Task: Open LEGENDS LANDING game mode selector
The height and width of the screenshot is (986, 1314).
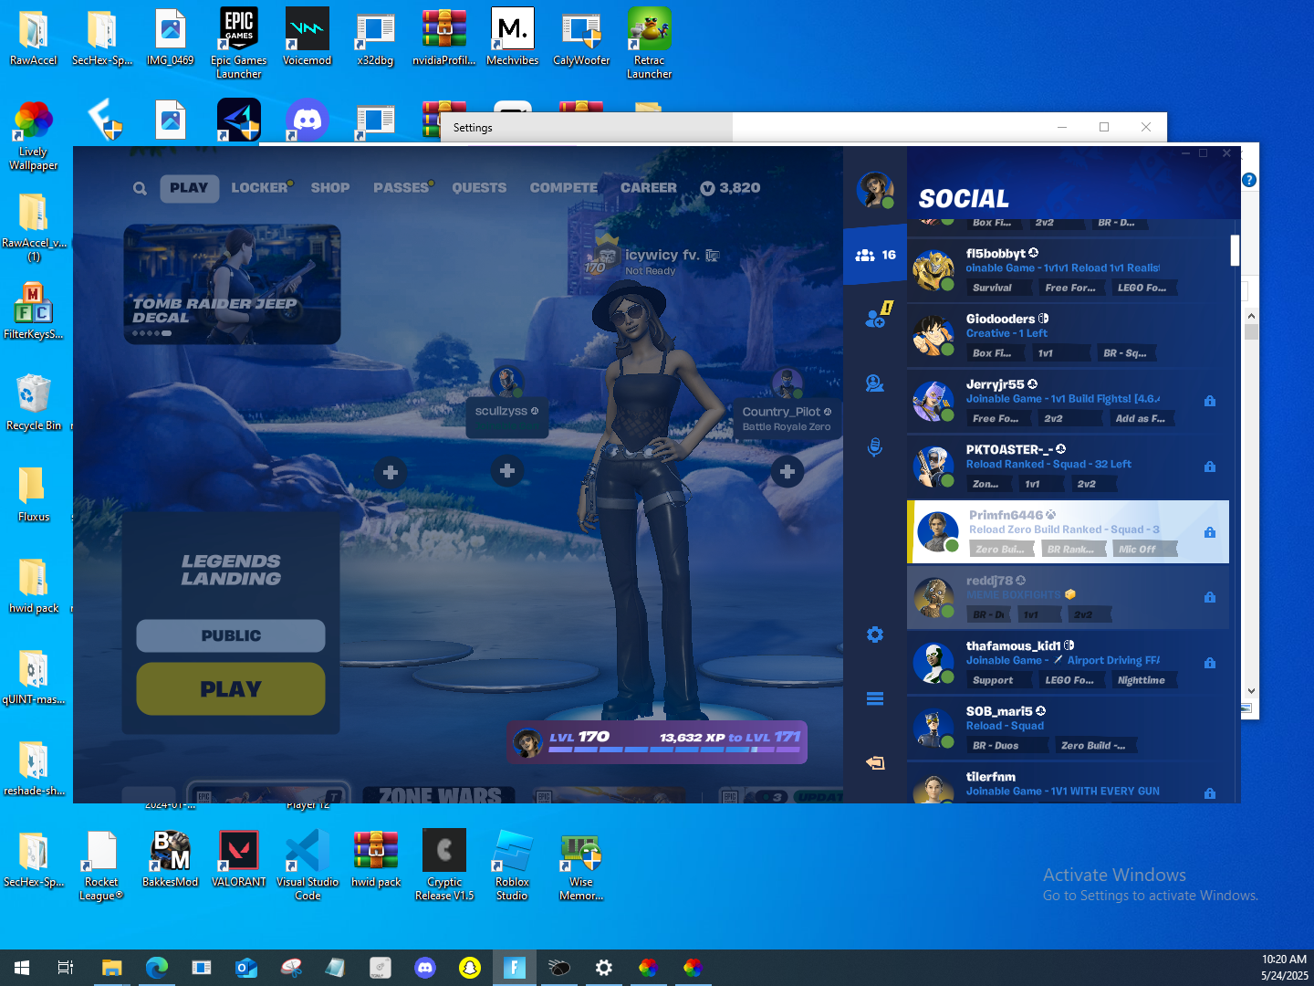Action: pyautogui.click(x=231, y=570)
